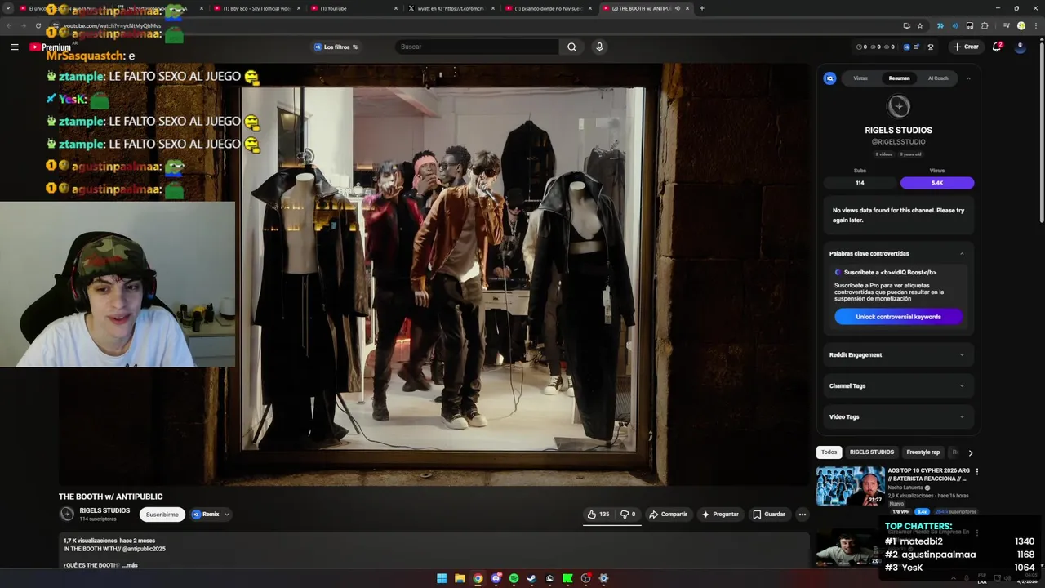1045x588 pixels.
Task: Switch to the AI Coach tab
Action: tap(938, 78)
